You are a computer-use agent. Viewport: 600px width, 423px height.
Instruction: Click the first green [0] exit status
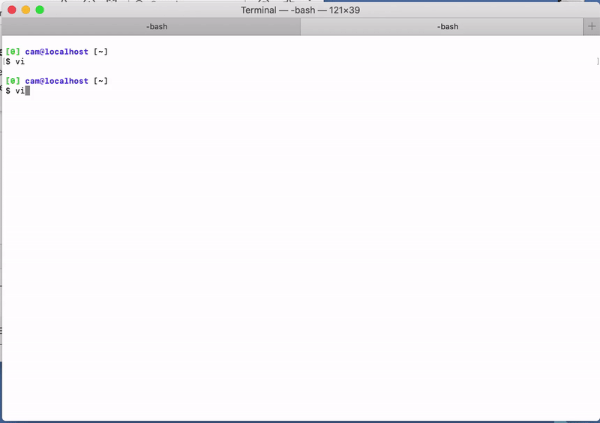(x=13, y=52)
